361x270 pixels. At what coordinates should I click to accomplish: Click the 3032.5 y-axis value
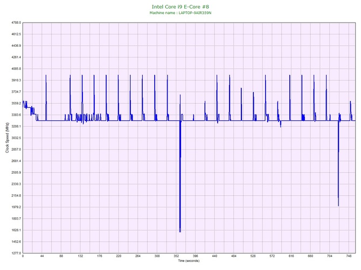[16, 138]
